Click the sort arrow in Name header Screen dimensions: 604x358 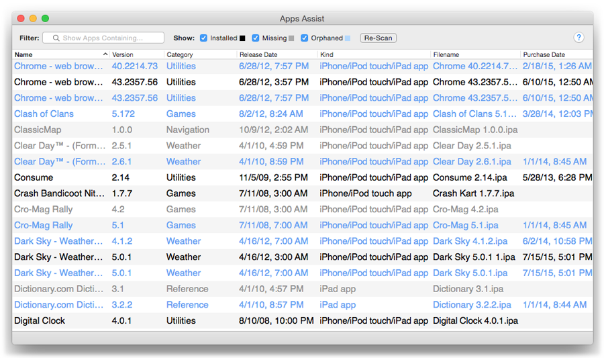[x=105, y=54]
